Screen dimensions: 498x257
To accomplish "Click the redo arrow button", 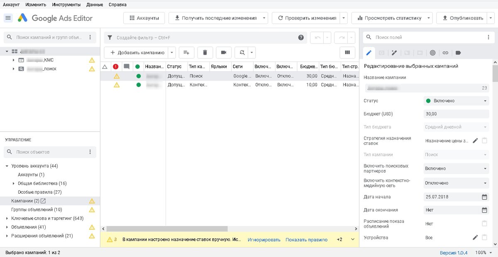I will pos(342,38).
